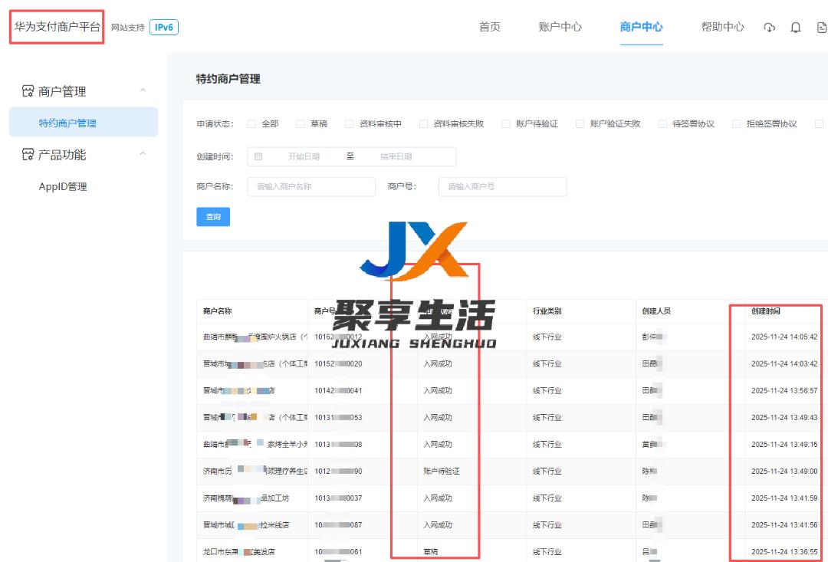Click the cloud download icon in the header
This screenshot has height=562, width=828.
(x=770, y=27)
